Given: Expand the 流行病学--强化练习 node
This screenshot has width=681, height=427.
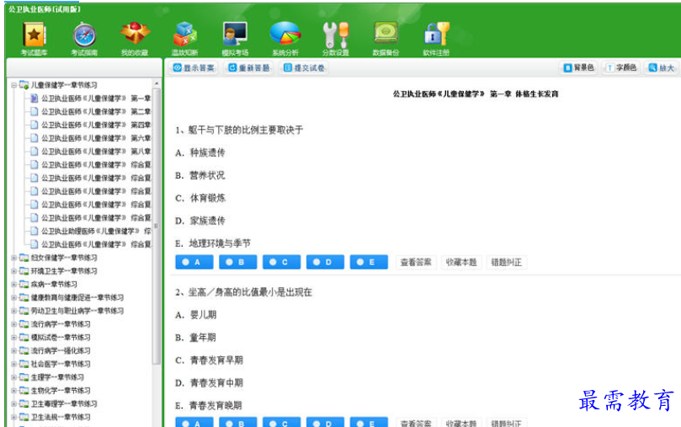Looking at the screenshot, I should click(x=13, y=350).
